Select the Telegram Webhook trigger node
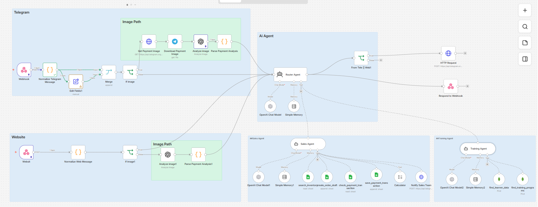Screen dimensions: 538x207 coord(24,70)
